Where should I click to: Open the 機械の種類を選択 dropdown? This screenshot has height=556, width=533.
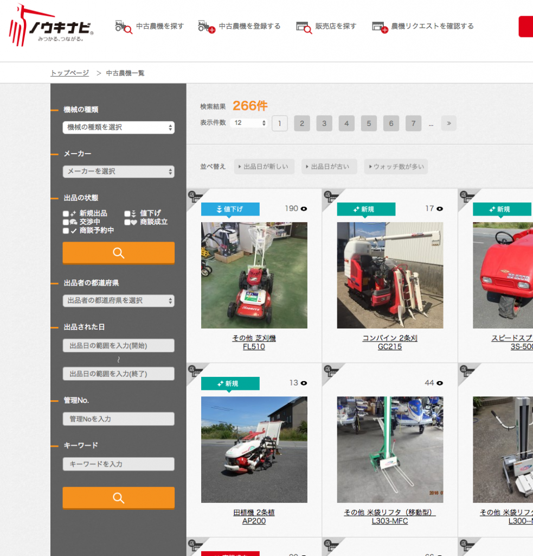(x=118, y=127)
